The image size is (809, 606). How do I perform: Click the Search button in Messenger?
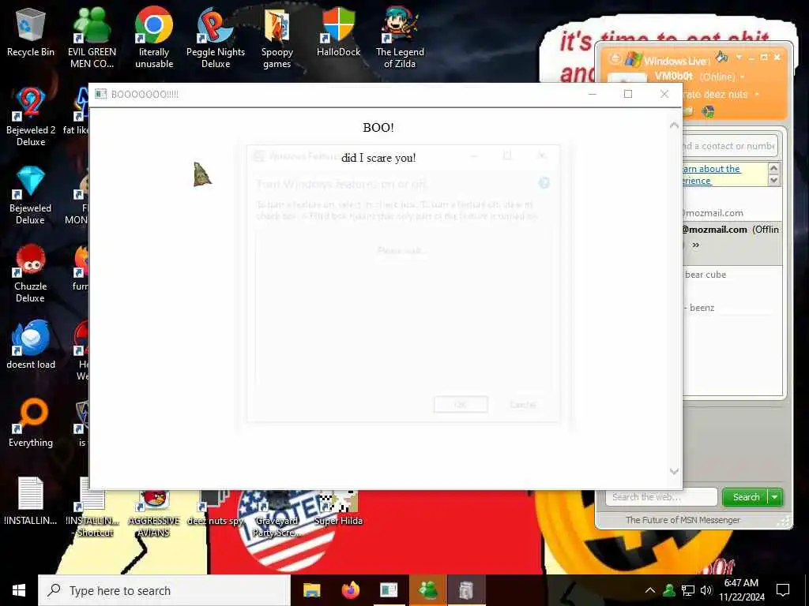[746, 497]
